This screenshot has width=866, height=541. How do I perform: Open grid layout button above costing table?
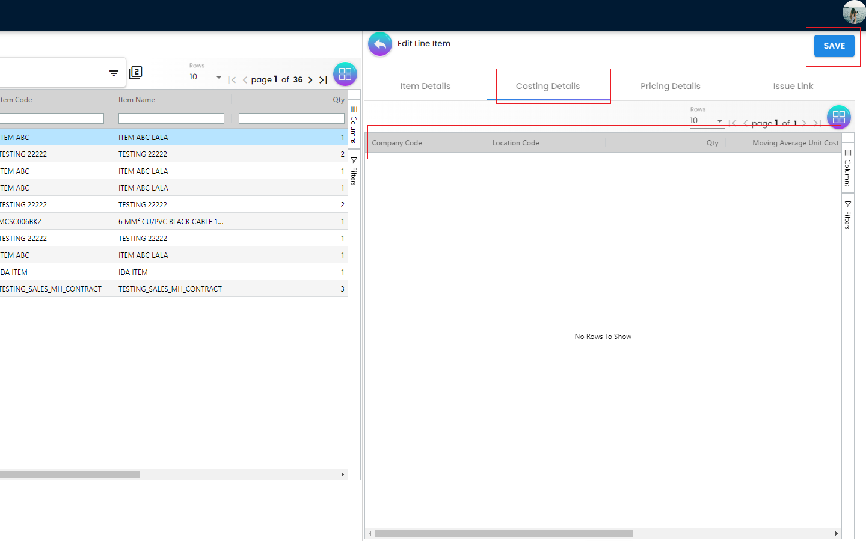838,117
